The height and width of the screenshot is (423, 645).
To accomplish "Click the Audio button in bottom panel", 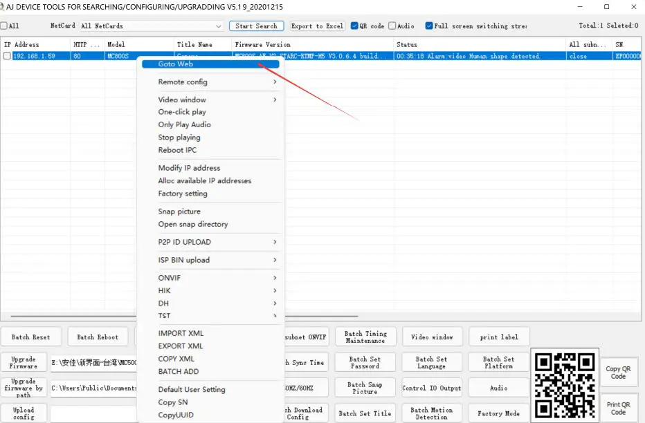I will (498, 388).
